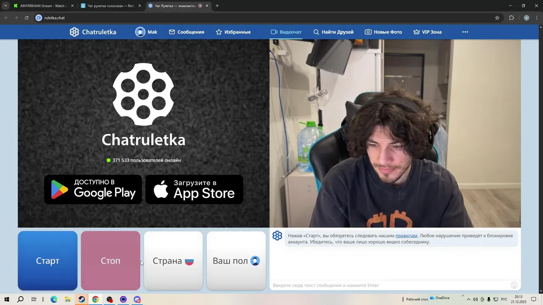Open the Рабочий стол toolbar
Viewport: 543px width, 305px height.
(x=417, y=299)
